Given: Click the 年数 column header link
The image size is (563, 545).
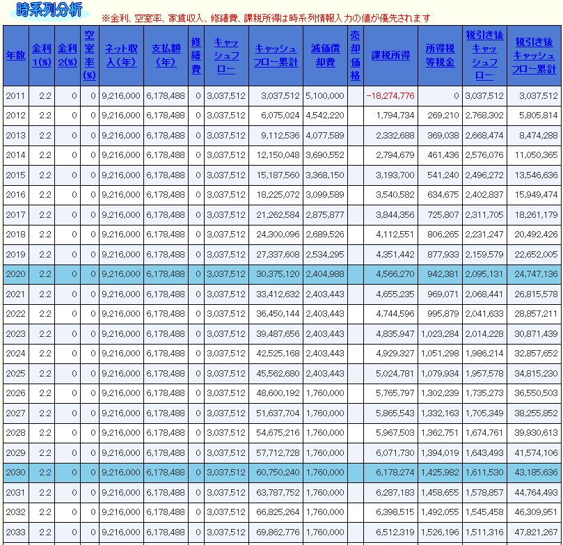Looking at the screenshot, I should coord(15,56).
